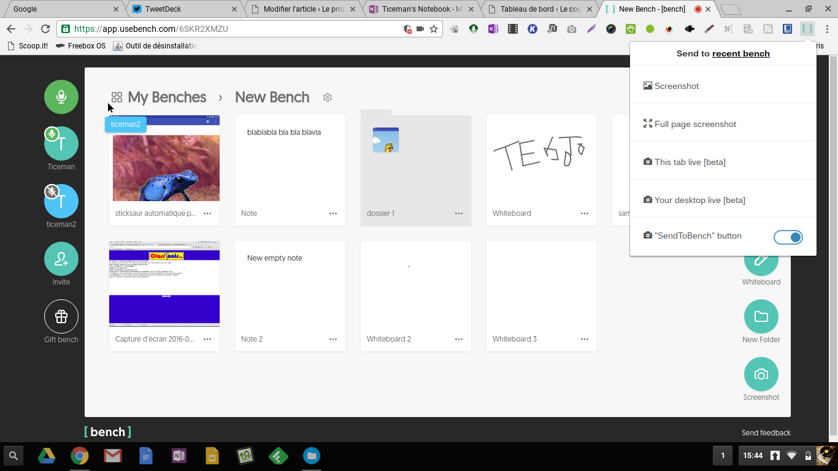Go back with browser arrow
The image size is (838, 471).
point(11,29)
